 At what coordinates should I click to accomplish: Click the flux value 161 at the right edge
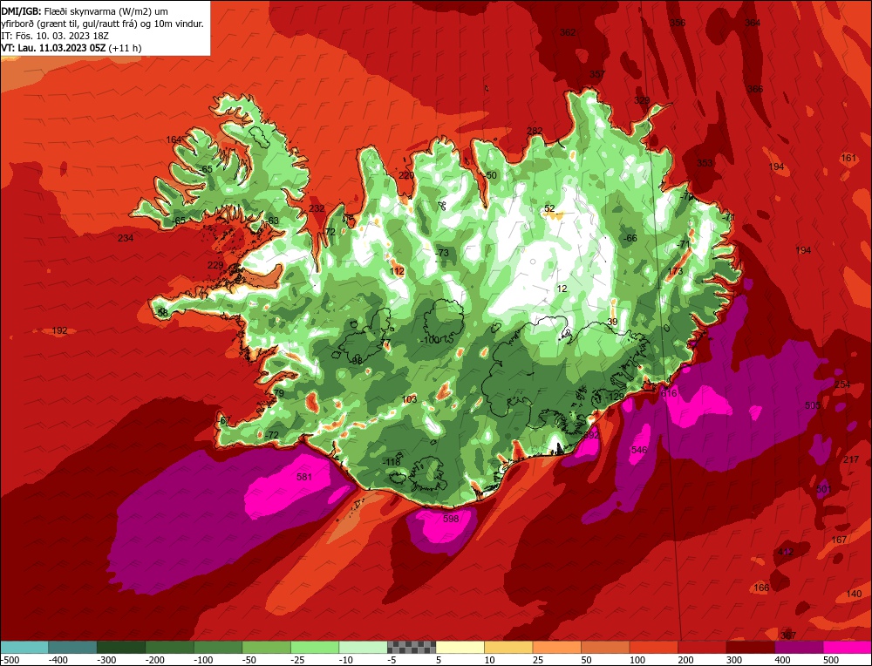pyautogui.click(x=848, y=158)
